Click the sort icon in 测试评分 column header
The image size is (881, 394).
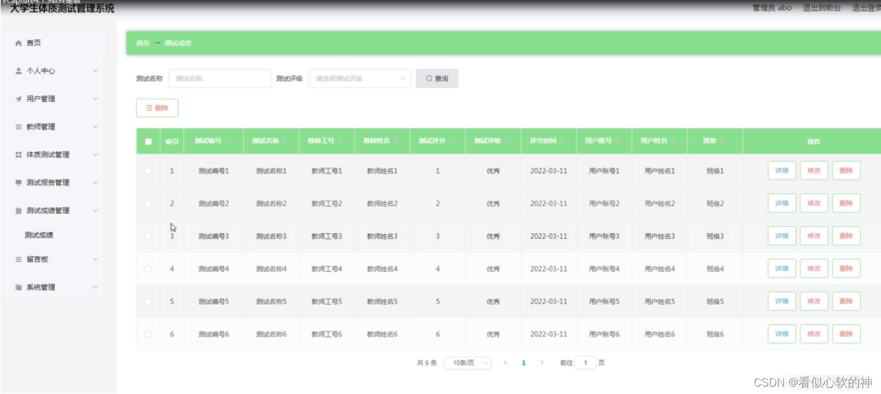pos(452,141)
